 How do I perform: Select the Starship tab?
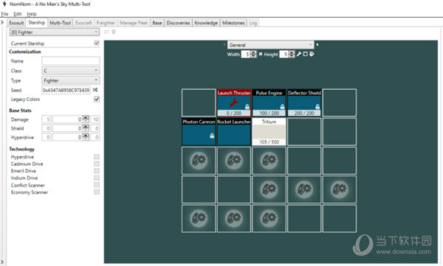36,23
